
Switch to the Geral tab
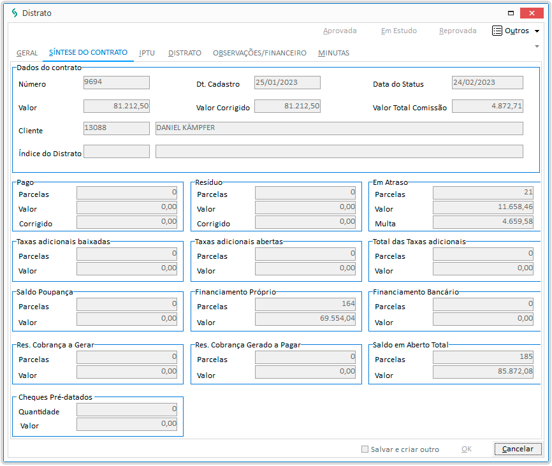click(x=27, y=53)
